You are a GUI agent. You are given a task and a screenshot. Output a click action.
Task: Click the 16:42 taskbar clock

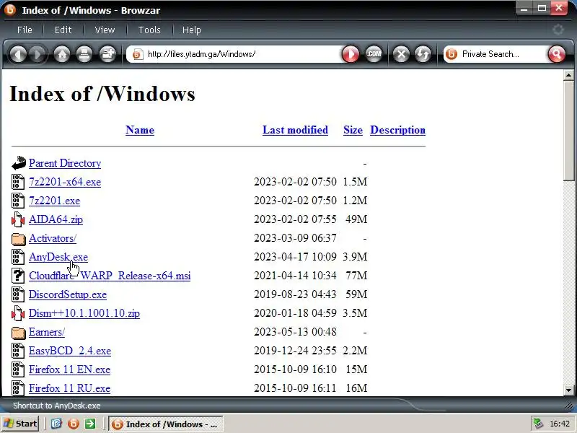coord(560,424)
